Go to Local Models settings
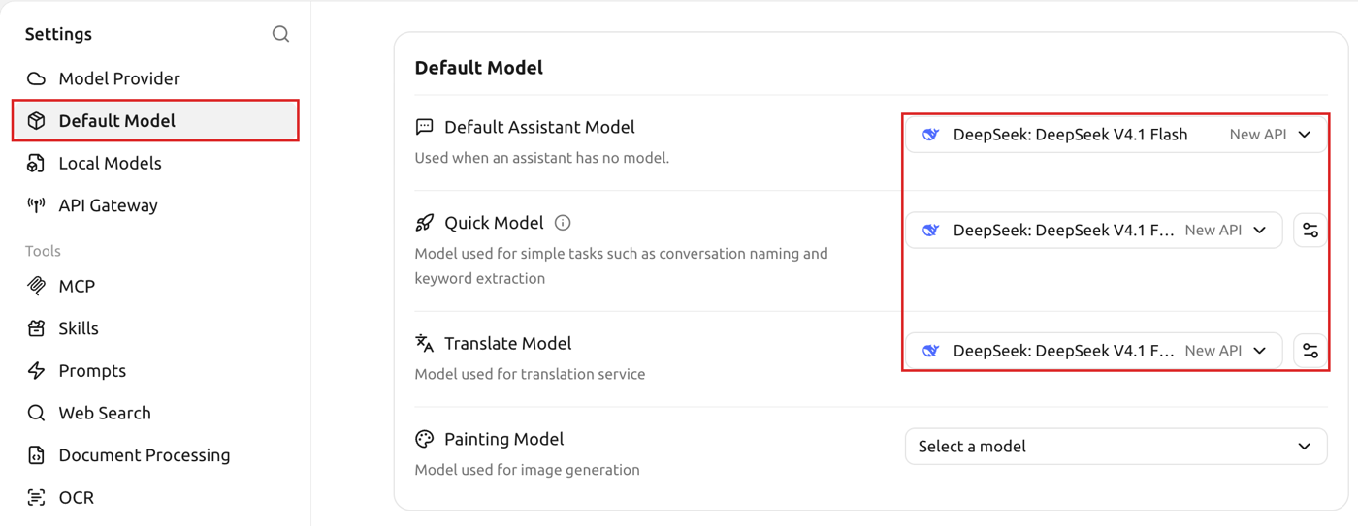The height and width of the screenshot is (526, 1358). tap(155, 163)
